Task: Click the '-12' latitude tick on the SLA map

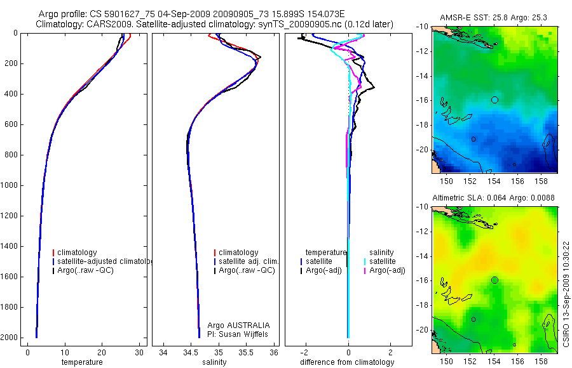Action: (423, 232)
